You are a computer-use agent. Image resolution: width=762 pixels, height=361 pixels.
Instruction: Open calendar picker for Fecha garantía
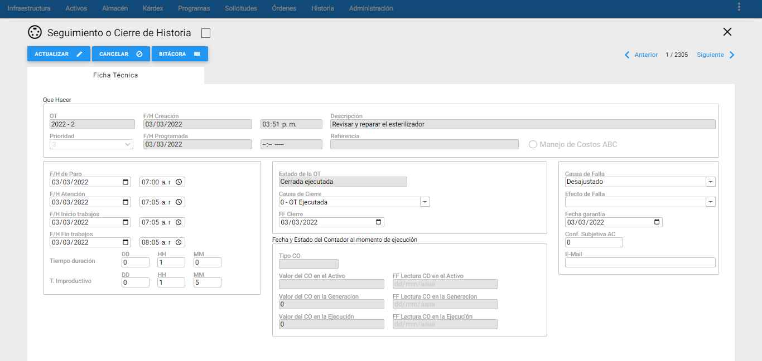click(x=657, y=222)
